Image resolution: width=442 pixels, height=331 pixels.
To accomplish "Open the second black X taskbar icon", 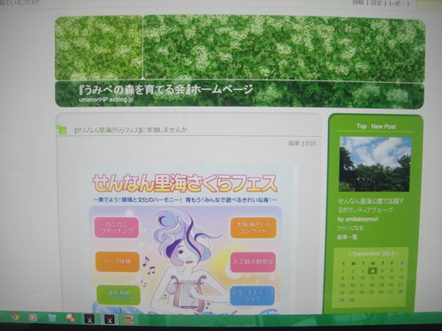I will [x=110, y=320].
